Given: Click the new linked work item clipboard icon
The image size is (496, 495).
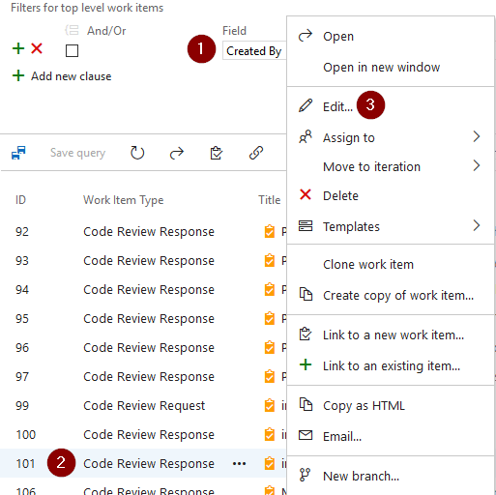Looking at the screenshot, I should point(217,153).
